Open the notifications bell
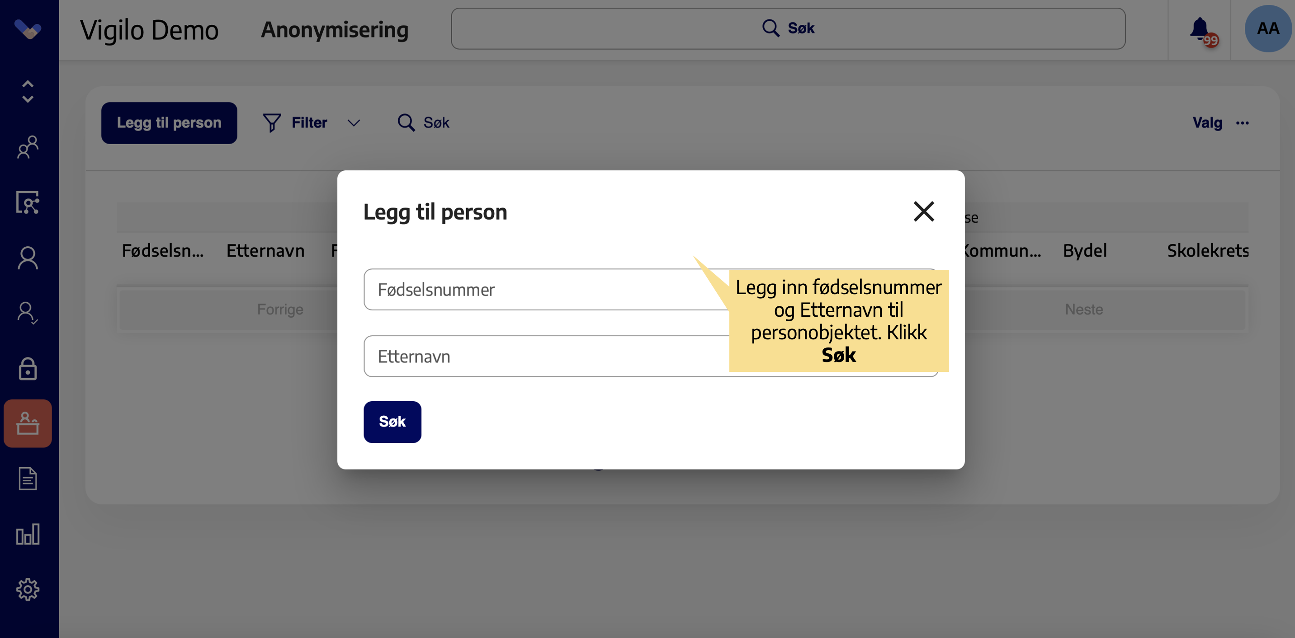 click(x=1202, y=31)
